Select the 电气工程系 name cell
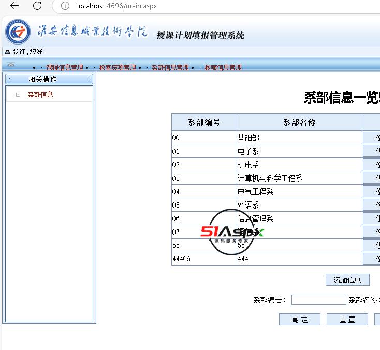 299,192
